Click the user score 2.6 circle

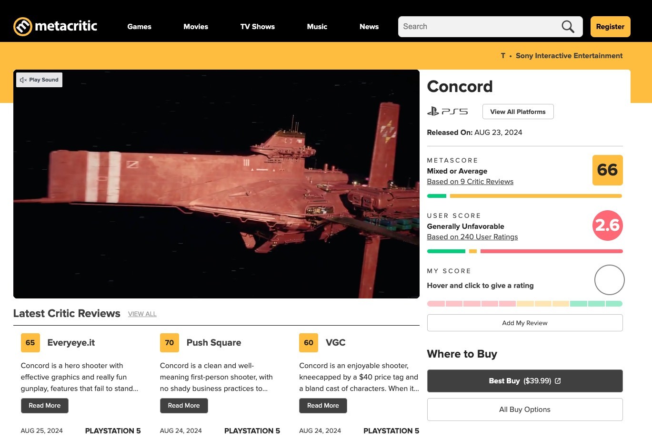click(607, 226)
